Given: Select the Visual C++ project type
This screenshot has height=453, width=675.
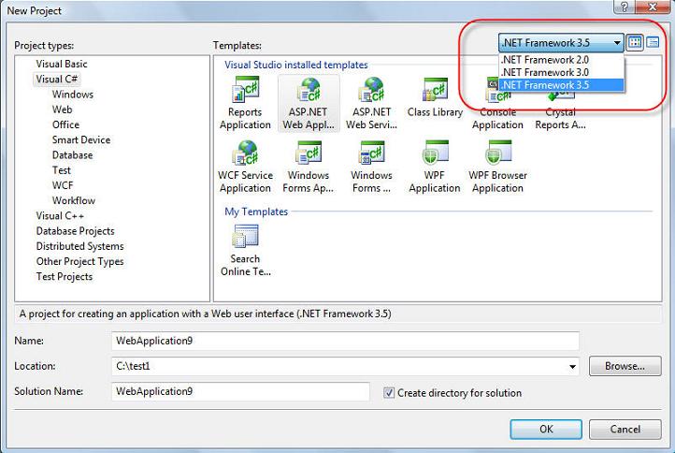Looking at the screenshot, I should click(x=60, y=215).
